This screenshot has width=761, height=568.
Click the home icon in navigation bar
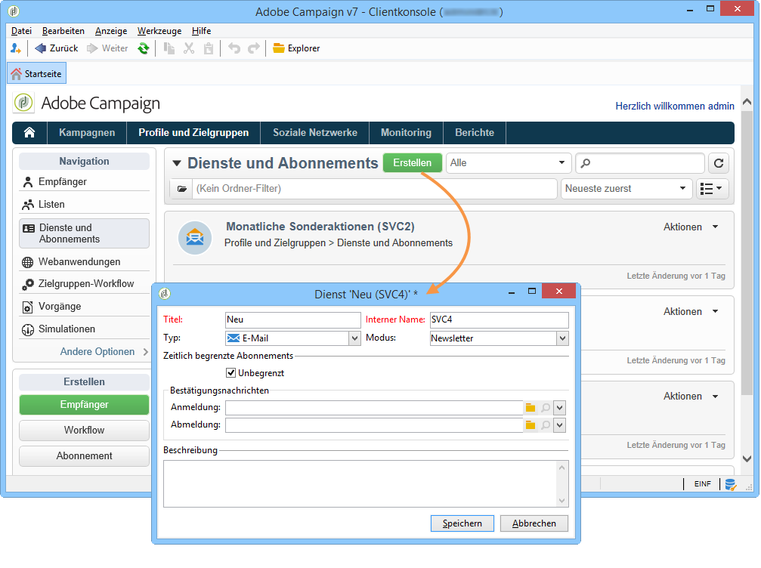coord(29,132)
